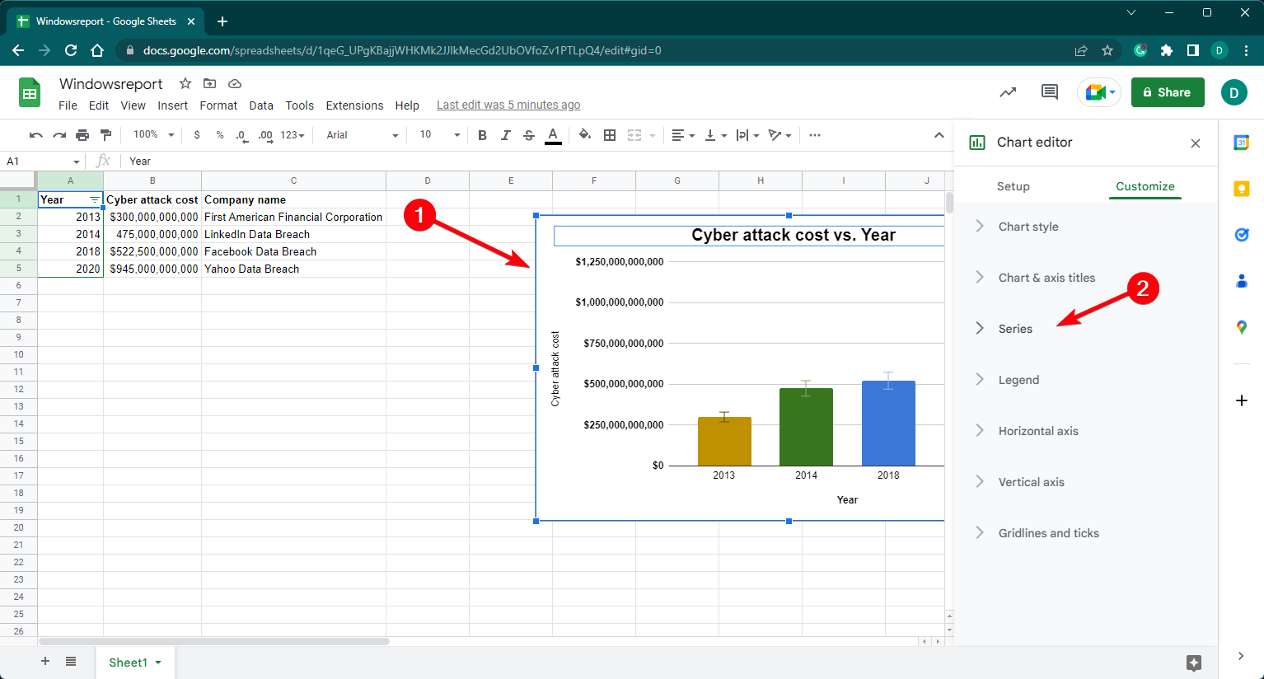Image resolution: width=1264 pixels, height=679 pixels.
Task: Decrease decimal places icon
Action: click(241, 135)
